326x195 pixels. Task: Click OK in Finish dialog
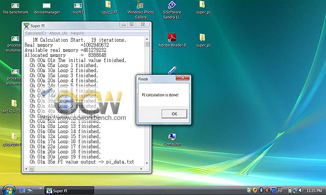[x=174, y=114]
